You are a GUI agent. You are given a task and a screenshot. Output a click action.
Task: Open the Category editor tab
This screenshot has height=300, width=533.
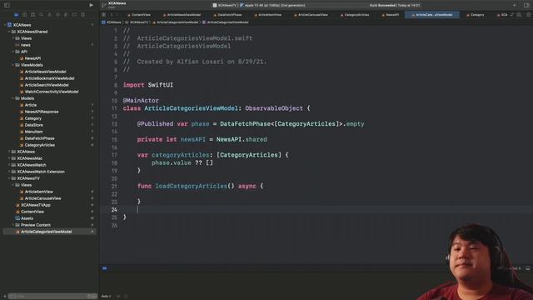click(476, 15)
